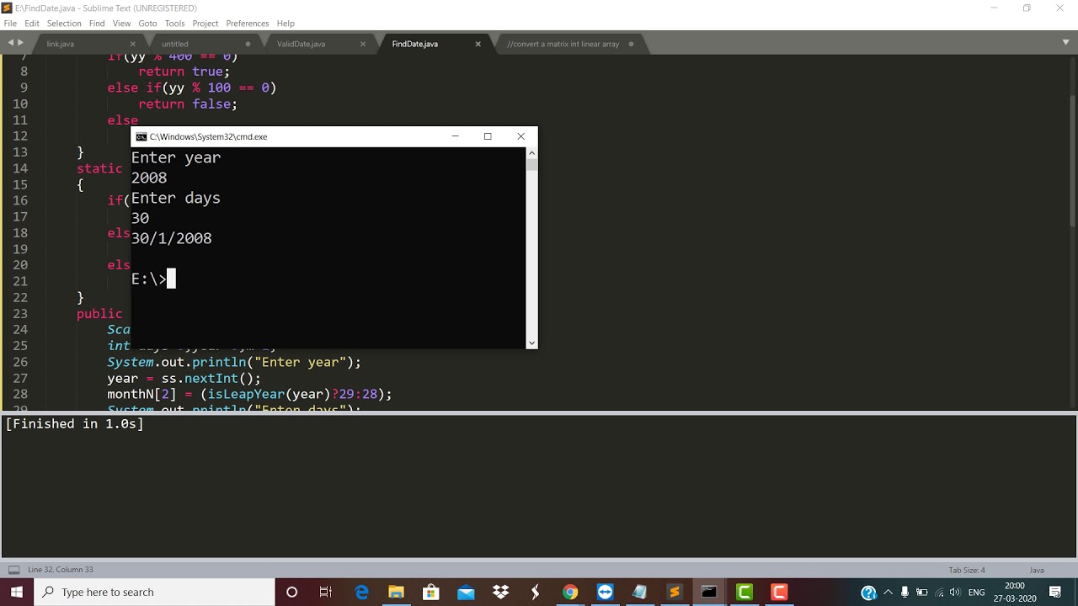
Task: Click Line 32, Column 33 status text
Action: [x=61, y=570]
